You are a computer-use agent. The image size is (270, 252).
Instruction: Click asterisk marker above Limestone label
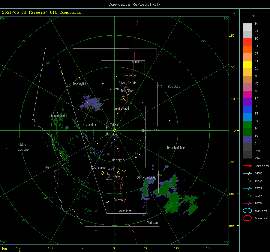pyautogui.click(x=57, y=113)
